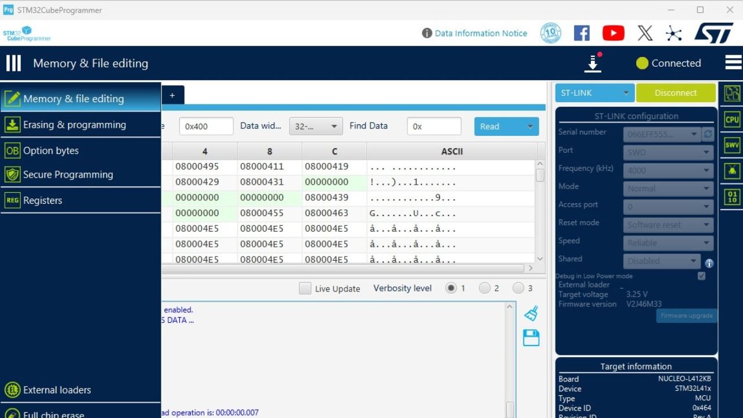Click the info icon beside Data Information Notice
Image resolution: width=743 pixels, height=418 pixels.
(427, 33)
